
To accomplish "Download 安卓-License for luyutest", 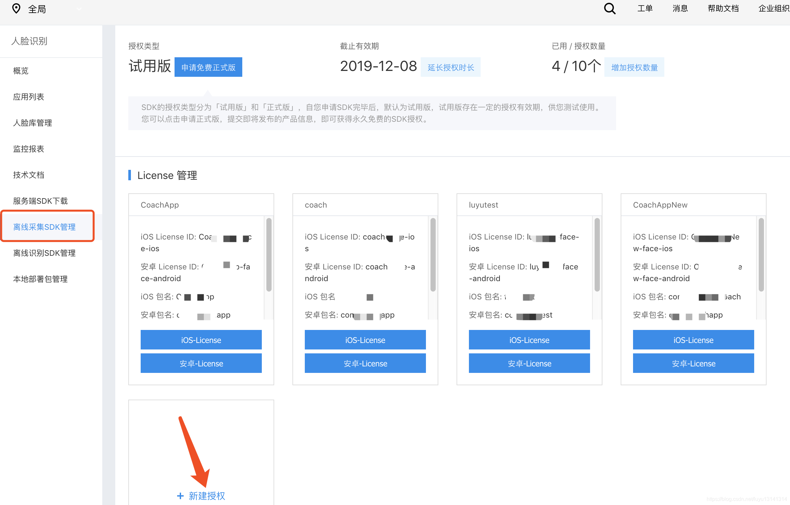I will click(529, 363).
